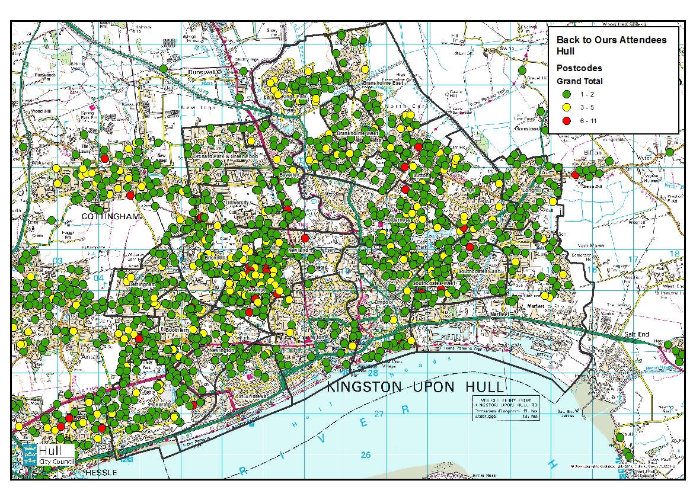Click the green legend dot for 1 - 2

[567, 94]
